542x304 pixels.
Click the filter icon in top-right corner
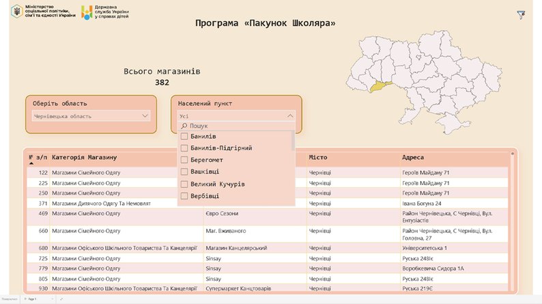click(x=521, y=14)
